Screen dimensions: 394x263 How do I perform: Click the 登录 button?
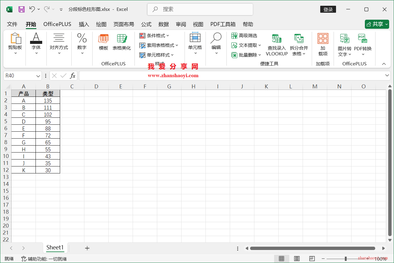(328, 9)
